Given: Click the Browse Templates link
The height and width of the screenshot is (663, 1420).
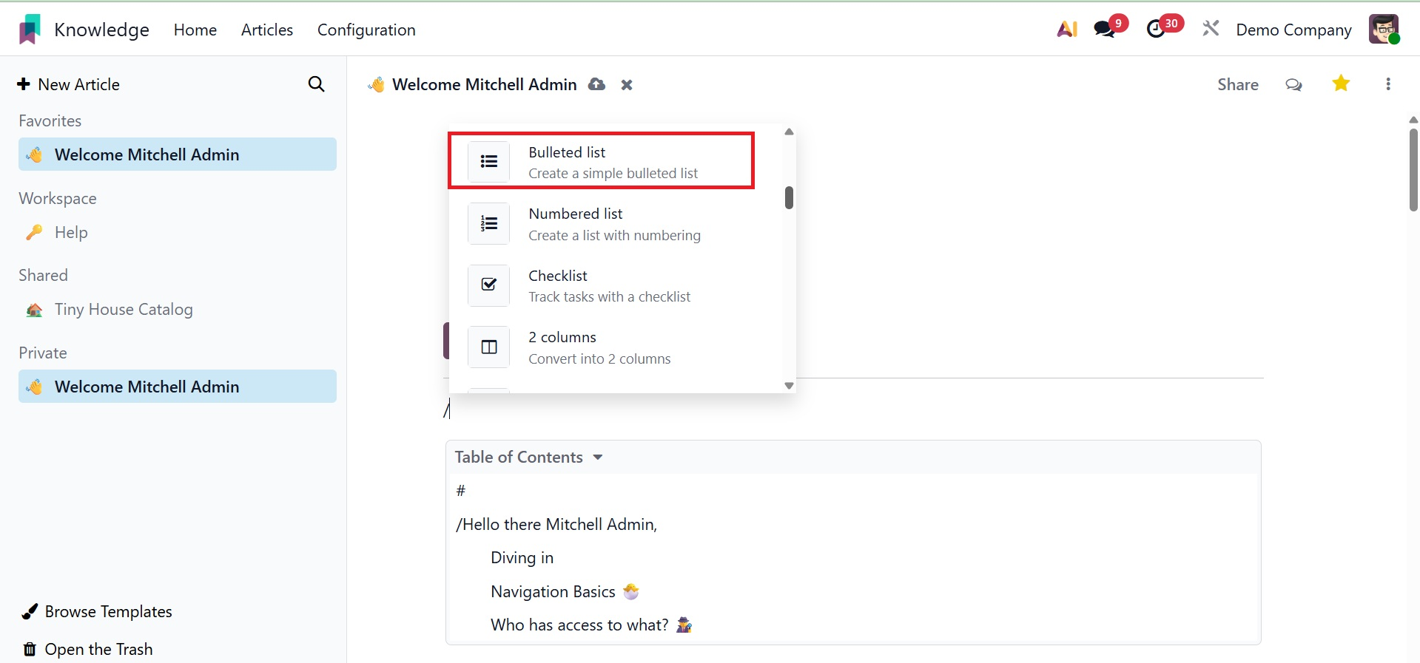Looking at the screenshot, I should coord(108,612).
